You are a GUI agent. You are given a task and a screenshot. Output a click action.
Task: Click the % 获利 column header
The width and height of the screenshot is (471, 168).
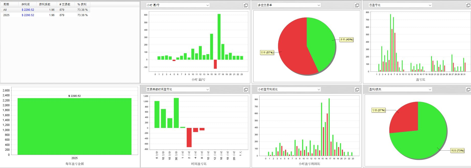(x=82, y=4)
